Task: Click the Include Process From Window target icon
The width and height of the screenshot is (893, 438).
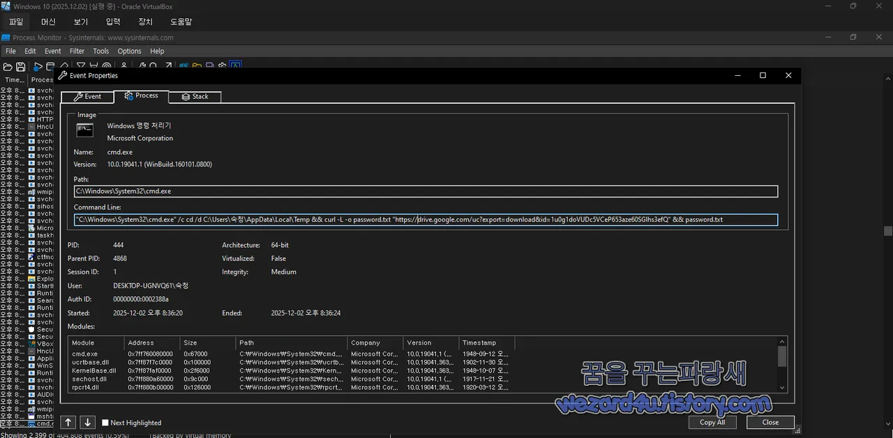Action: point(107,65)
